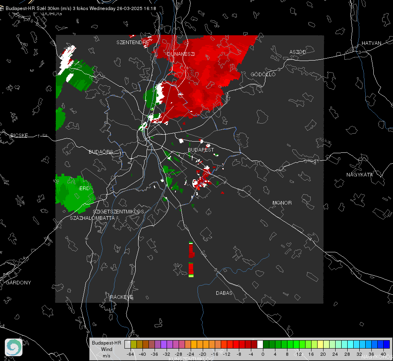Viewport: 393px width, 361px height.
Task: Click the -40 legend scale value
Action: point(142,354)
